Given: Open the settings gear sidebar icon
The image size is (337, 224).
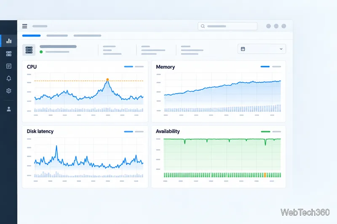Looking at the screenshot, I should pyautogui.click(x=9, y=91).
